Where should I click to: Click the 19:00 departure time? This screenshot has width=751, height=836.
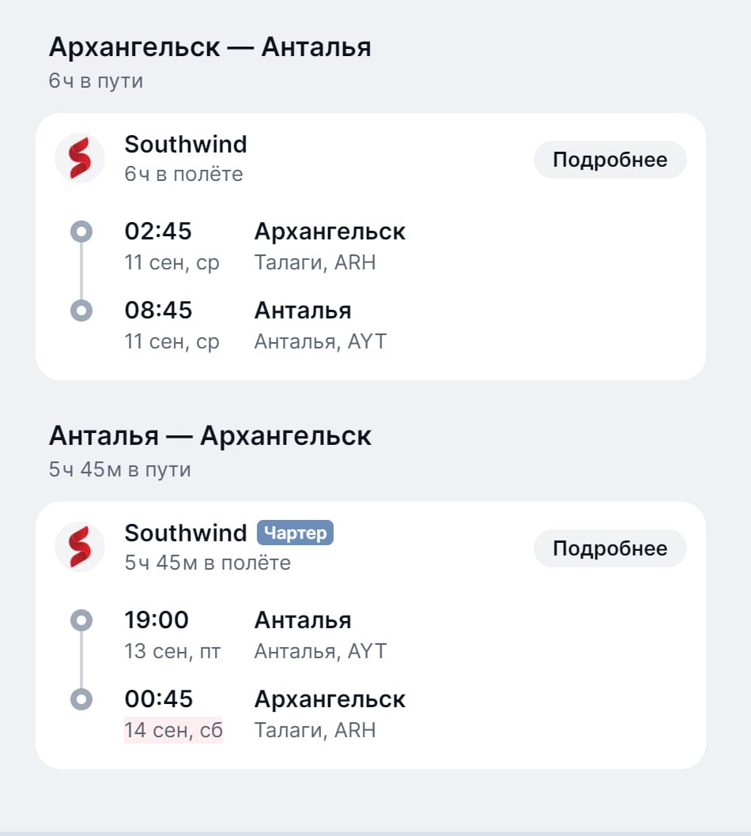pos(157,620)
